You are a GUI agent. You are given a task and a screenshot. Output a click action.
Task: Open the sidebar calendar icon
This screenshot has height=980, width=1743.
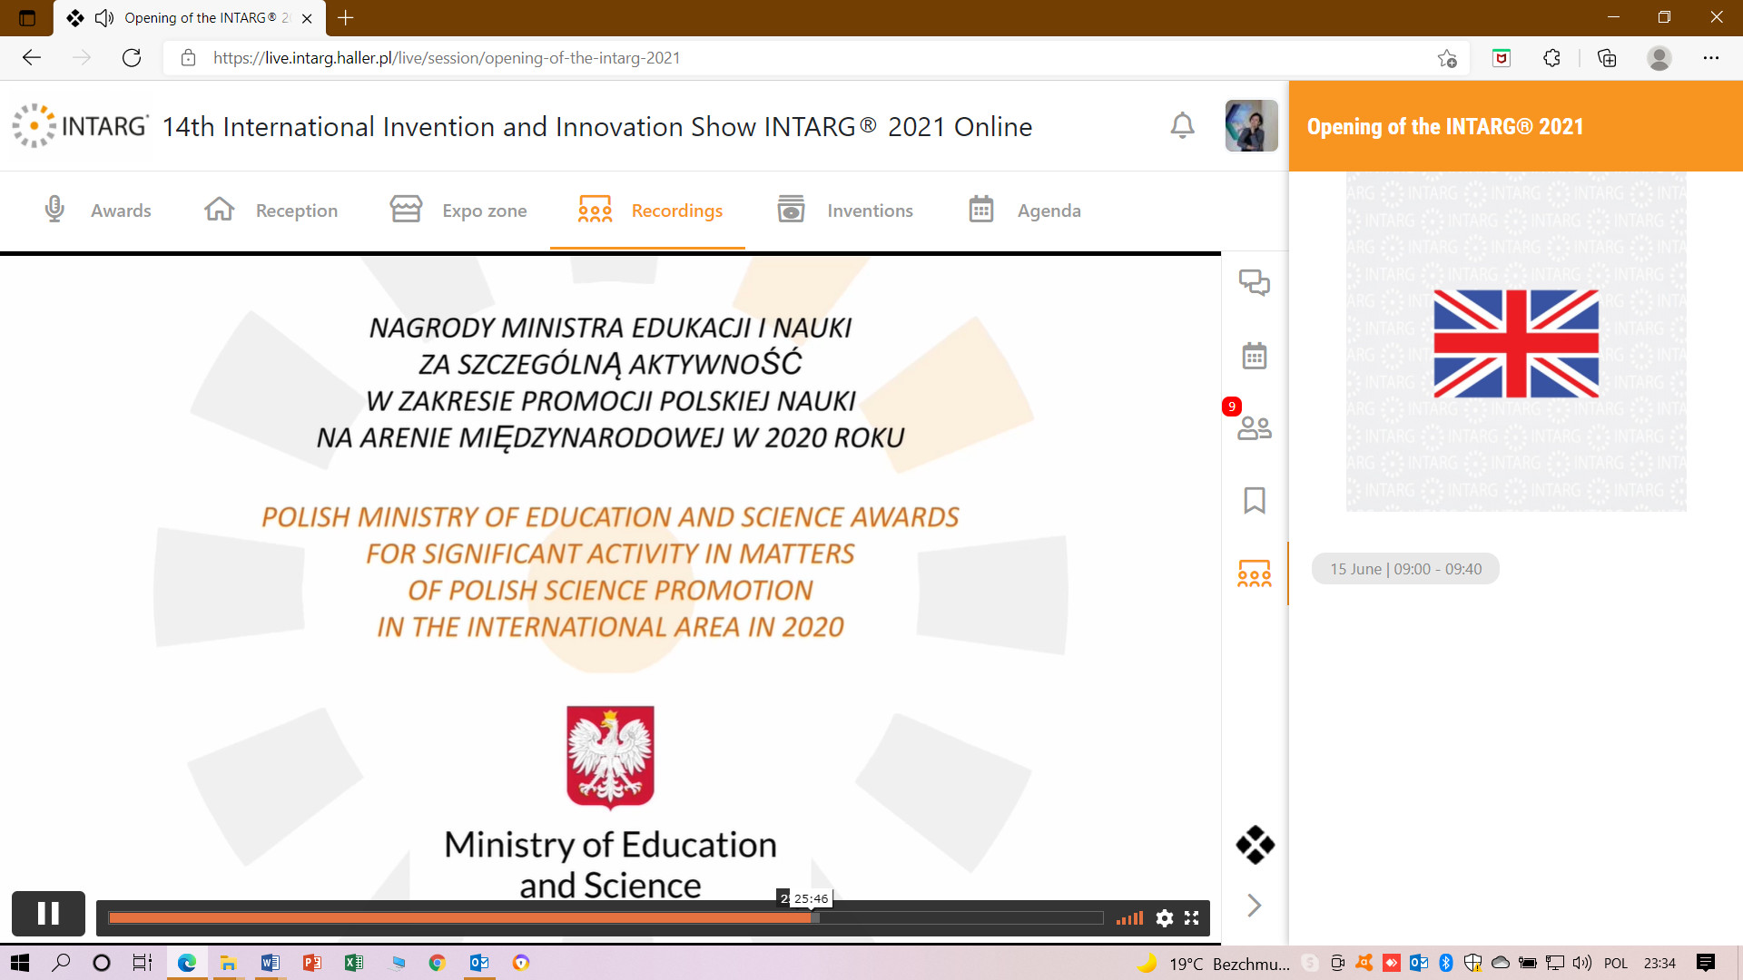point(1255,355)
